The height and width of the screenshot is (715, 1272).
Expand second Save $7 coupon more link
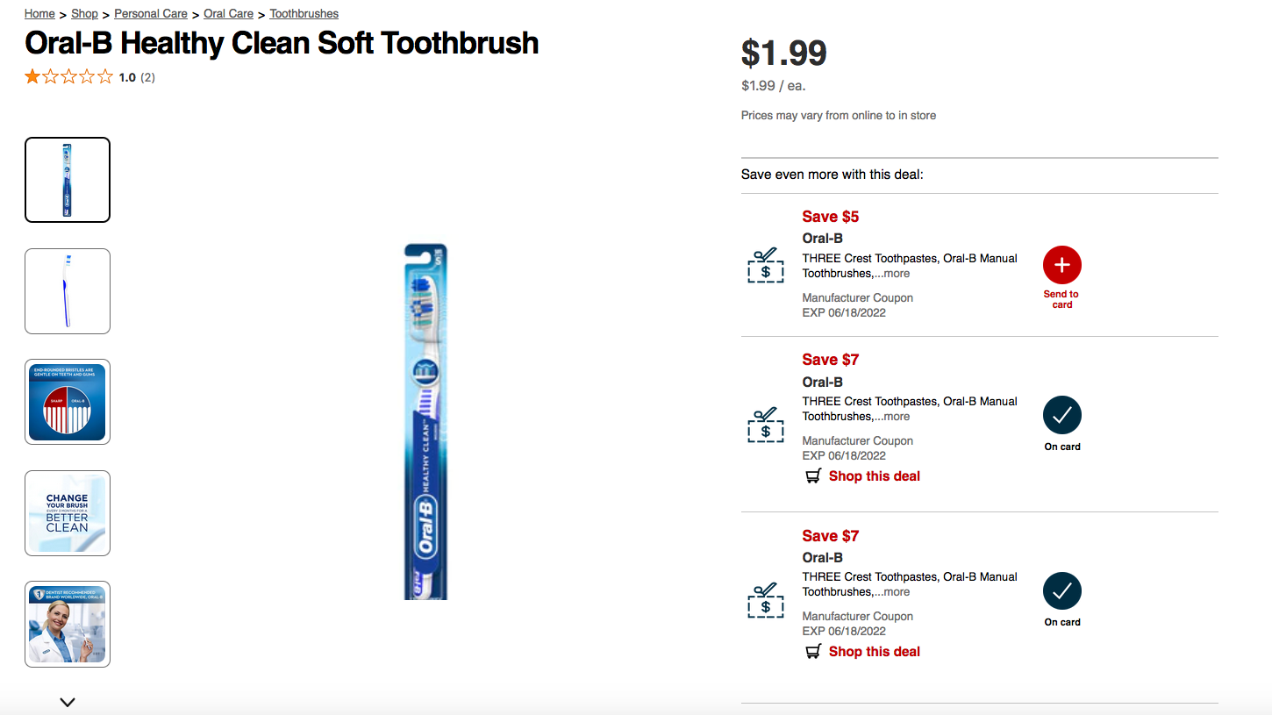pos(894,592)
